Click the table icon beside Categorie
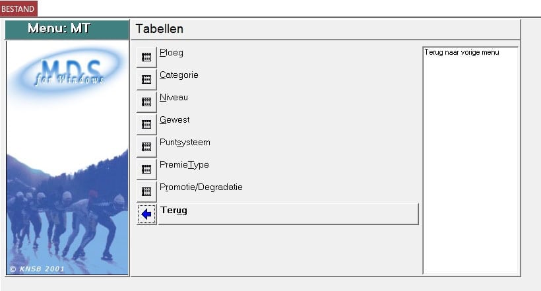The width and height of the screenshot is (541, 291). [x=146, y=79]
